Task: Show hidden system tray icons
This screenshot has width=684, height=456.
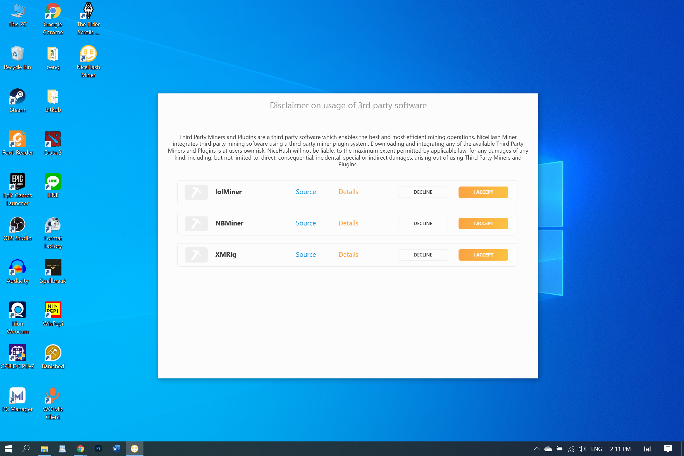Action: pyautogui.click(x=536, y=449)
